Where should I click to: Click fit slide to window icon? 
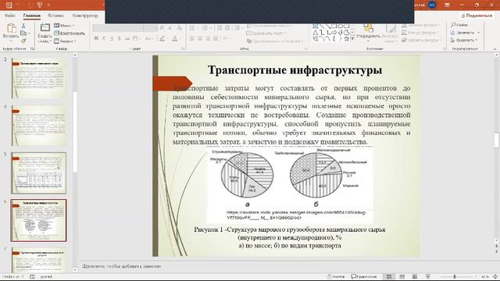pos(495,276)
